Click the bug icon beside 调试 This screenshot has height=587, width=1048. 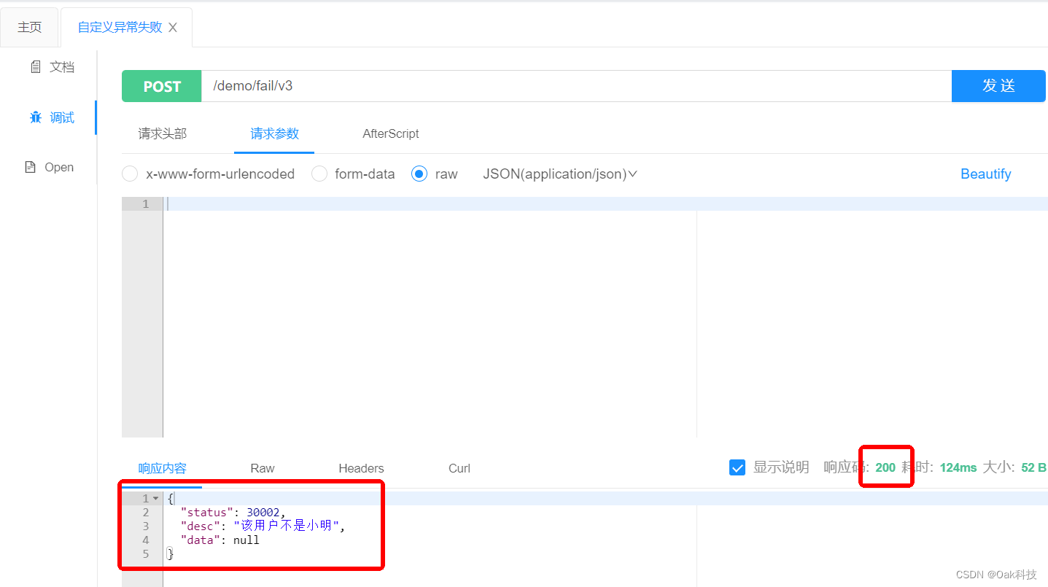35,117
